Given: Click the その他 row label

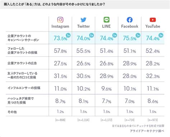Looking at the screenshot, I should click(x=12, y=112).
